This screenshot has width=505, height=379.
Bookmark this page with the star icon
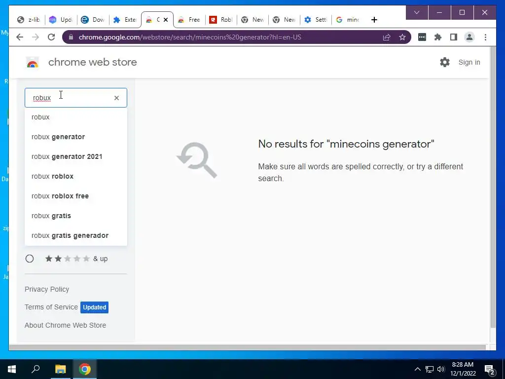[x=402, y=37]
